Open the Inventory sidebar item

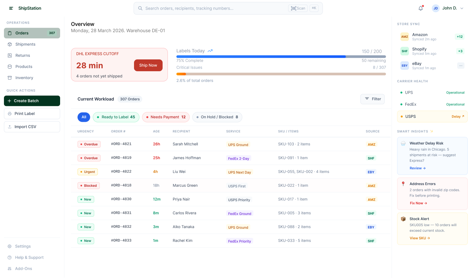pyautogui.click(x=24, y=78)
